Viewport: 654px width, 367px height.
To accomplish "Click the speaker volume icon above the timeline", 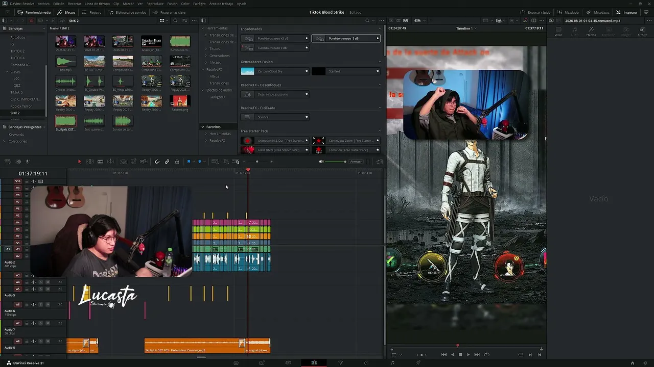I will coord(321,162).
